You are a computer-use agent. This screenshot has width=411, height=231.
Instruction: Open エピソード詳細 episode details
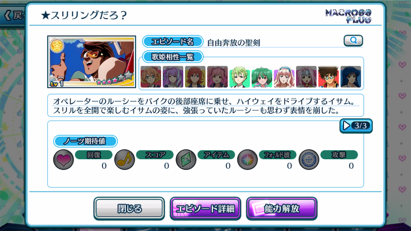pyautogui.click(x=205, y=209)
